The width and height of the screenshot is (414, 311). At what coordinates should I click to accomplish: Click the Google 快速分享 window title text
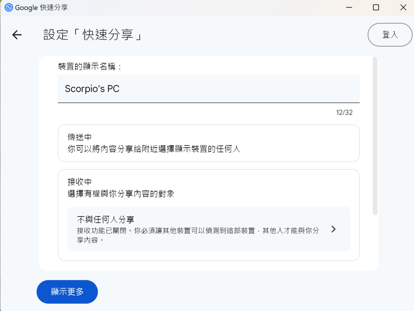coord(41,8)
